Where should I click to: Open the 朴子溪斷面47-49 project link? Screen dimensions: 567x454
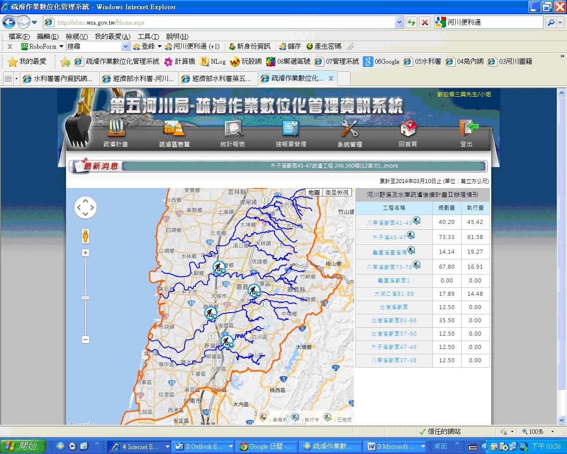click(x=394, y=347)
